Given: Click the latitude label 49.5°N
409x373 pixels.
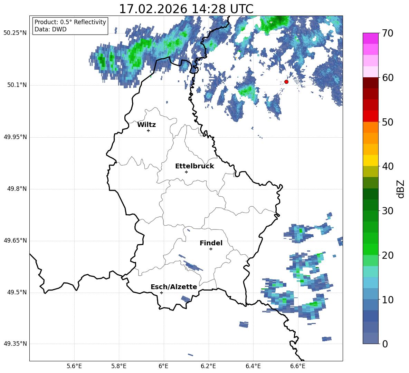Looking at the screenshot, I should pos(17,293).
